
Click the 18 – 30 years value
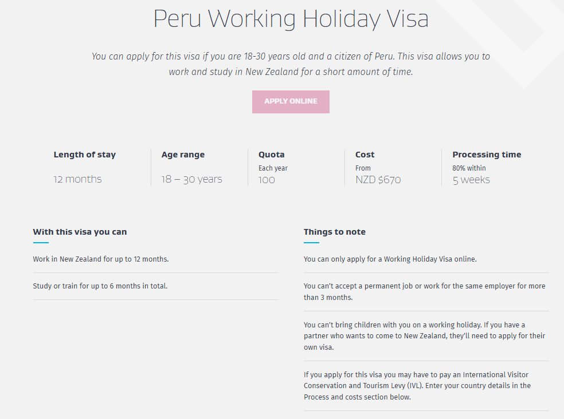pos(191,179)
